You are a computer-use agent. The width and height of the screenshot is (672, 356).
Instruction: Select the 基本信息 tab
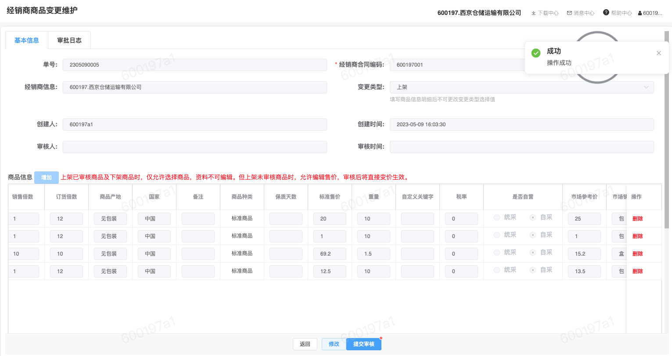27,40
